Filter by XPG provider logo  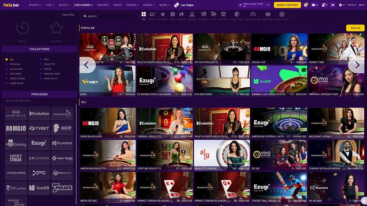[x=39, y=173]
